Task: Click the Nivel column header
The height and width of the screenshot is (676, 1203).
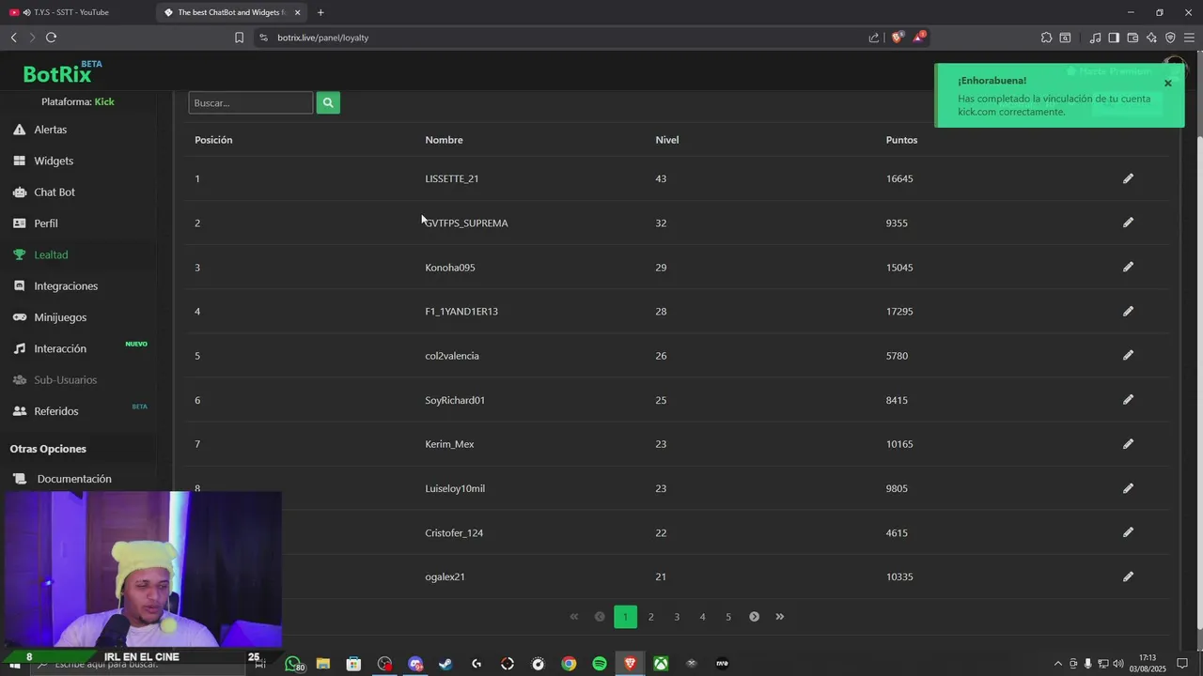Action: point(666,140)
